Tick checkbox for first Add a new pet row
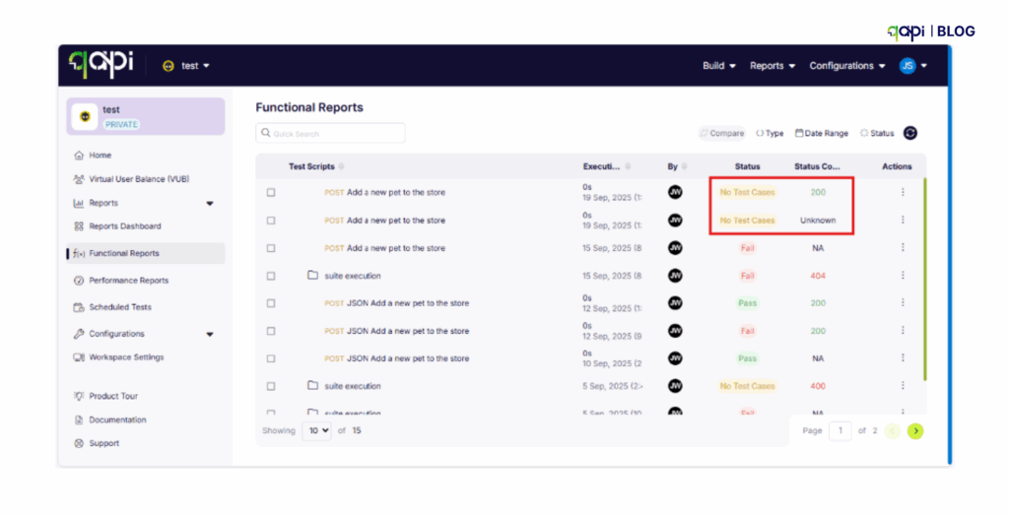This screenshot has height=514, width=1009. [271, 193]
